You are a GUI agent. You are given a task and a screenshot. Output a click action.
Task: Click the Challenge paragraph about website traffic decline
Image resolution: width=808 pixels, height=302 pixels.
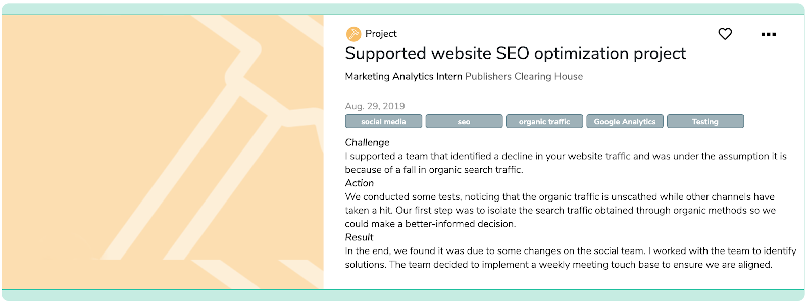click(566, 163)
